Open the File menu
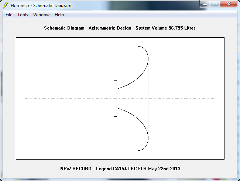 pyautogui.click(x=9, y=15)
